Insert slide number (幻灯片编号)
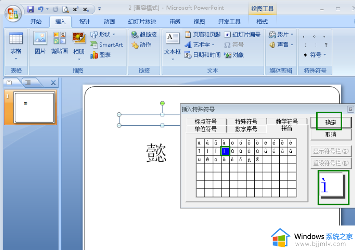Screen dimensions: 355x250 242,34
